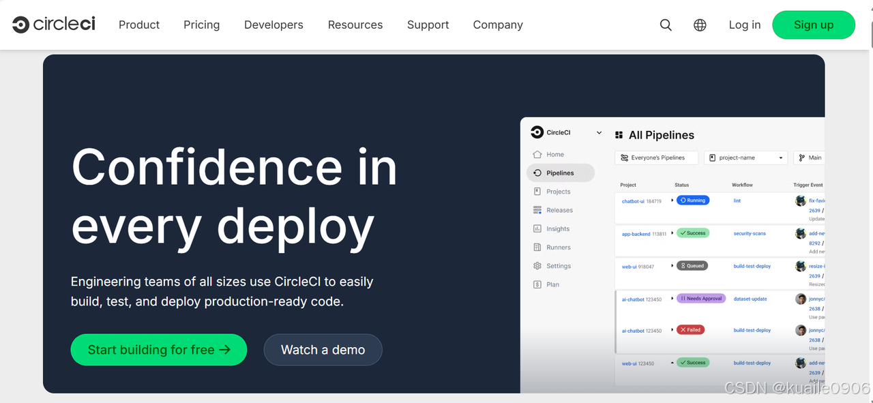Open the lint workflow link
Image resolution: width=873 pixels, height=403 pixels.
pos(737,200)
